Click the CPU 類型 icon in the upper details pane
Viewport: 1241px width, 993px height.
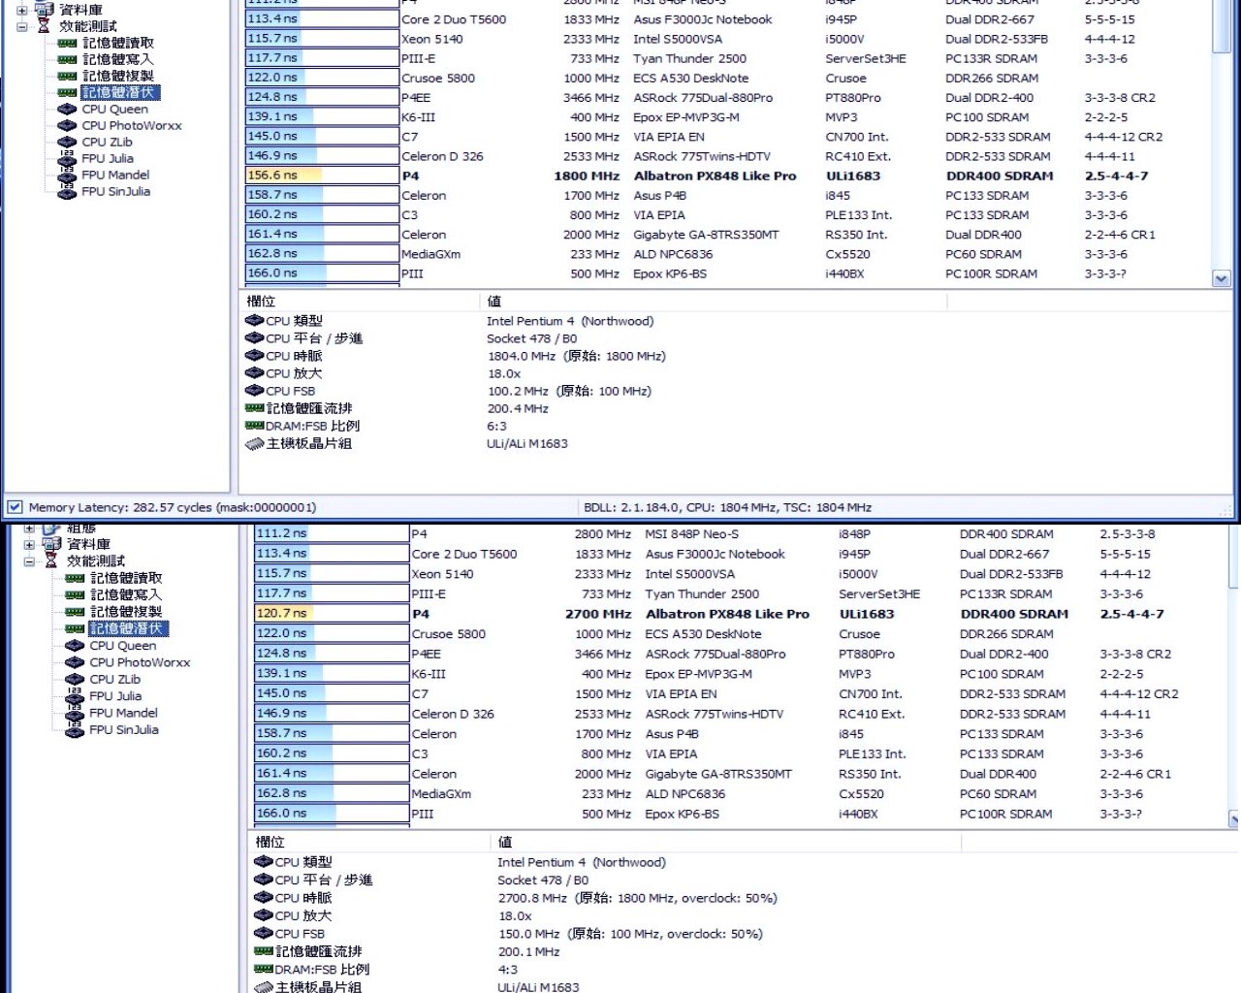tap(255, 321)
